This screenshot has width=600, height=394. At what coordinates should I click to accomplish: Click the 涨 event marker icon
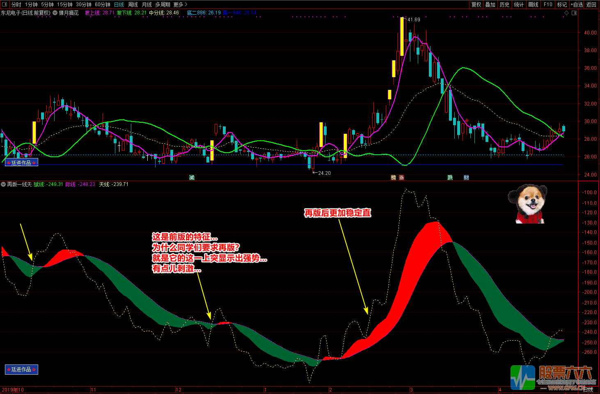(401, 178)
